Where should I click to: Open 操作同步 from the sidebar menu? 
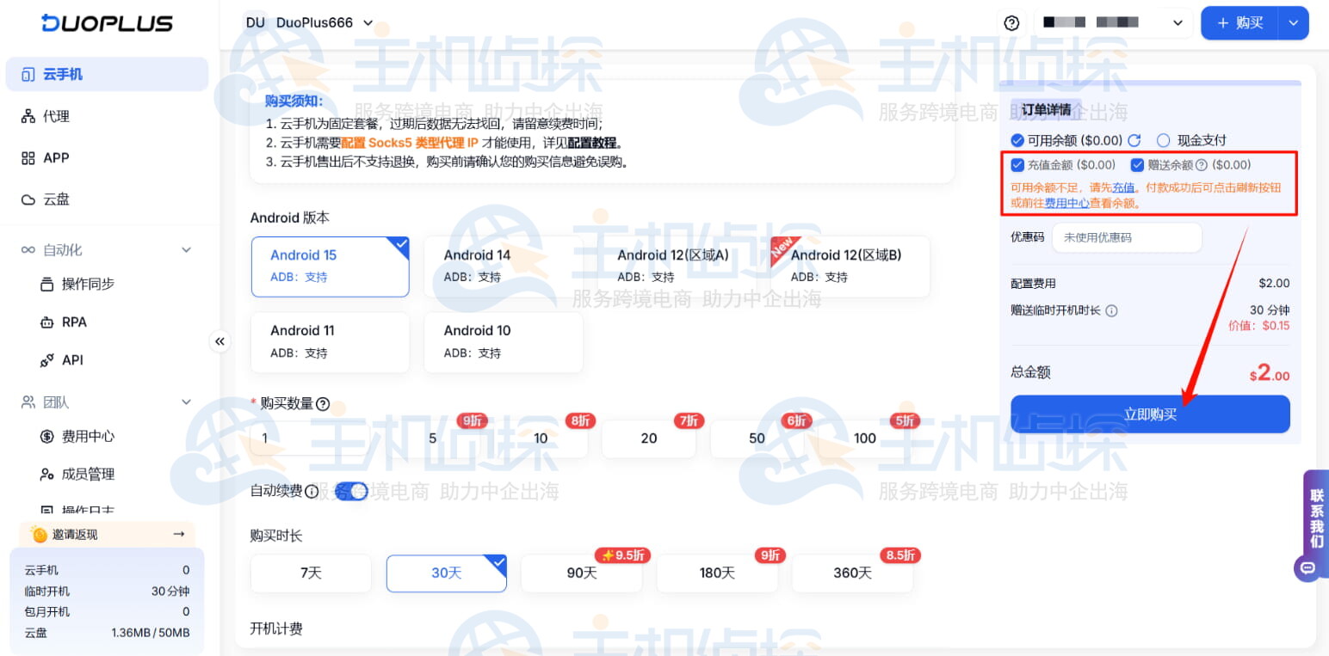(x=82, y=284)
